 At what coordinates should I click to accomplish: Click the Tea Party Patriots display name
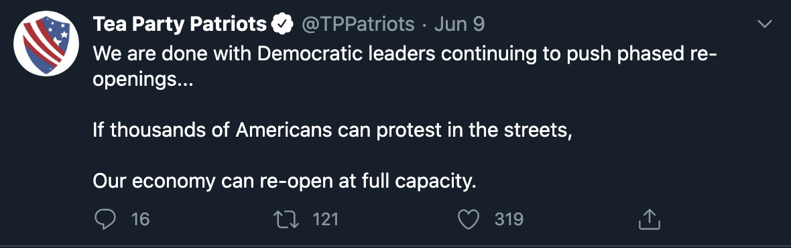tap(180, 24)
